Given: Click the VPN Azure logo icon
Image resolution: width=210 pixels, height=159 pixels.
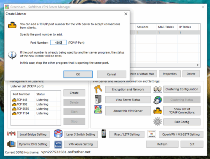Looking at the screenshot, I should coord(58,145).
